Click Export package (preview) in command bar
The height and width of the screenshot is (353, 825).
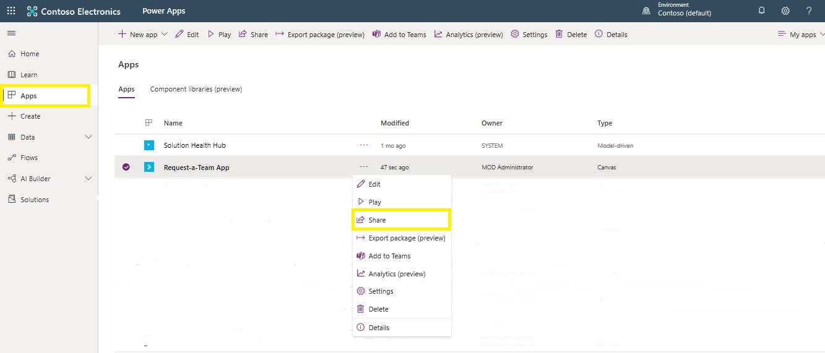320,35
